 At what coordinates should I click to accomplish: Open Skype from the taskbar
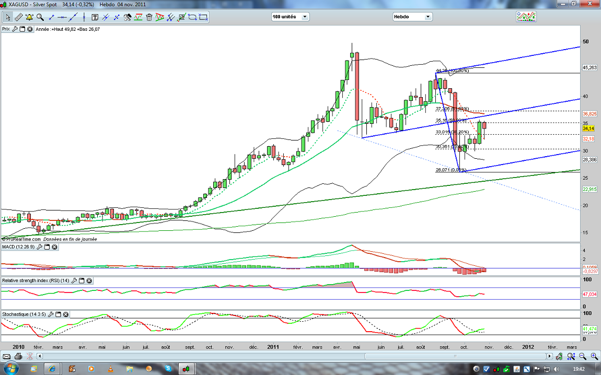click(x=168, y=369)
